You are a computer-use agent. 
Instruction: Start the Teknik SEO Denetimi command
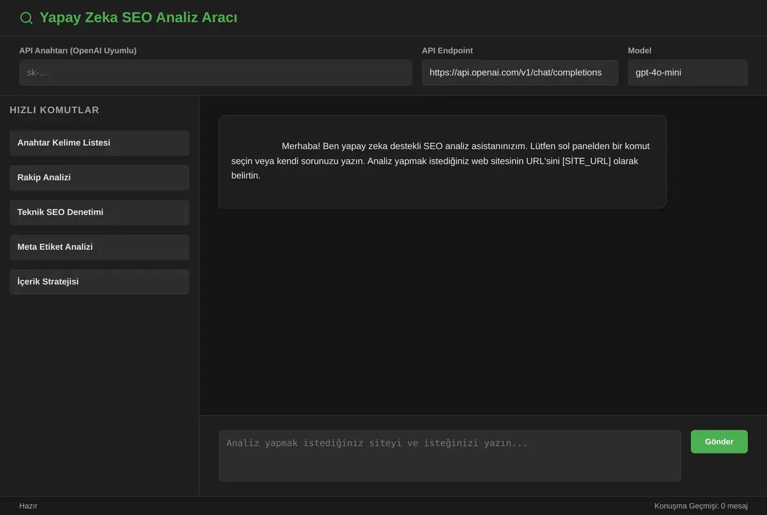coord(99,212)
